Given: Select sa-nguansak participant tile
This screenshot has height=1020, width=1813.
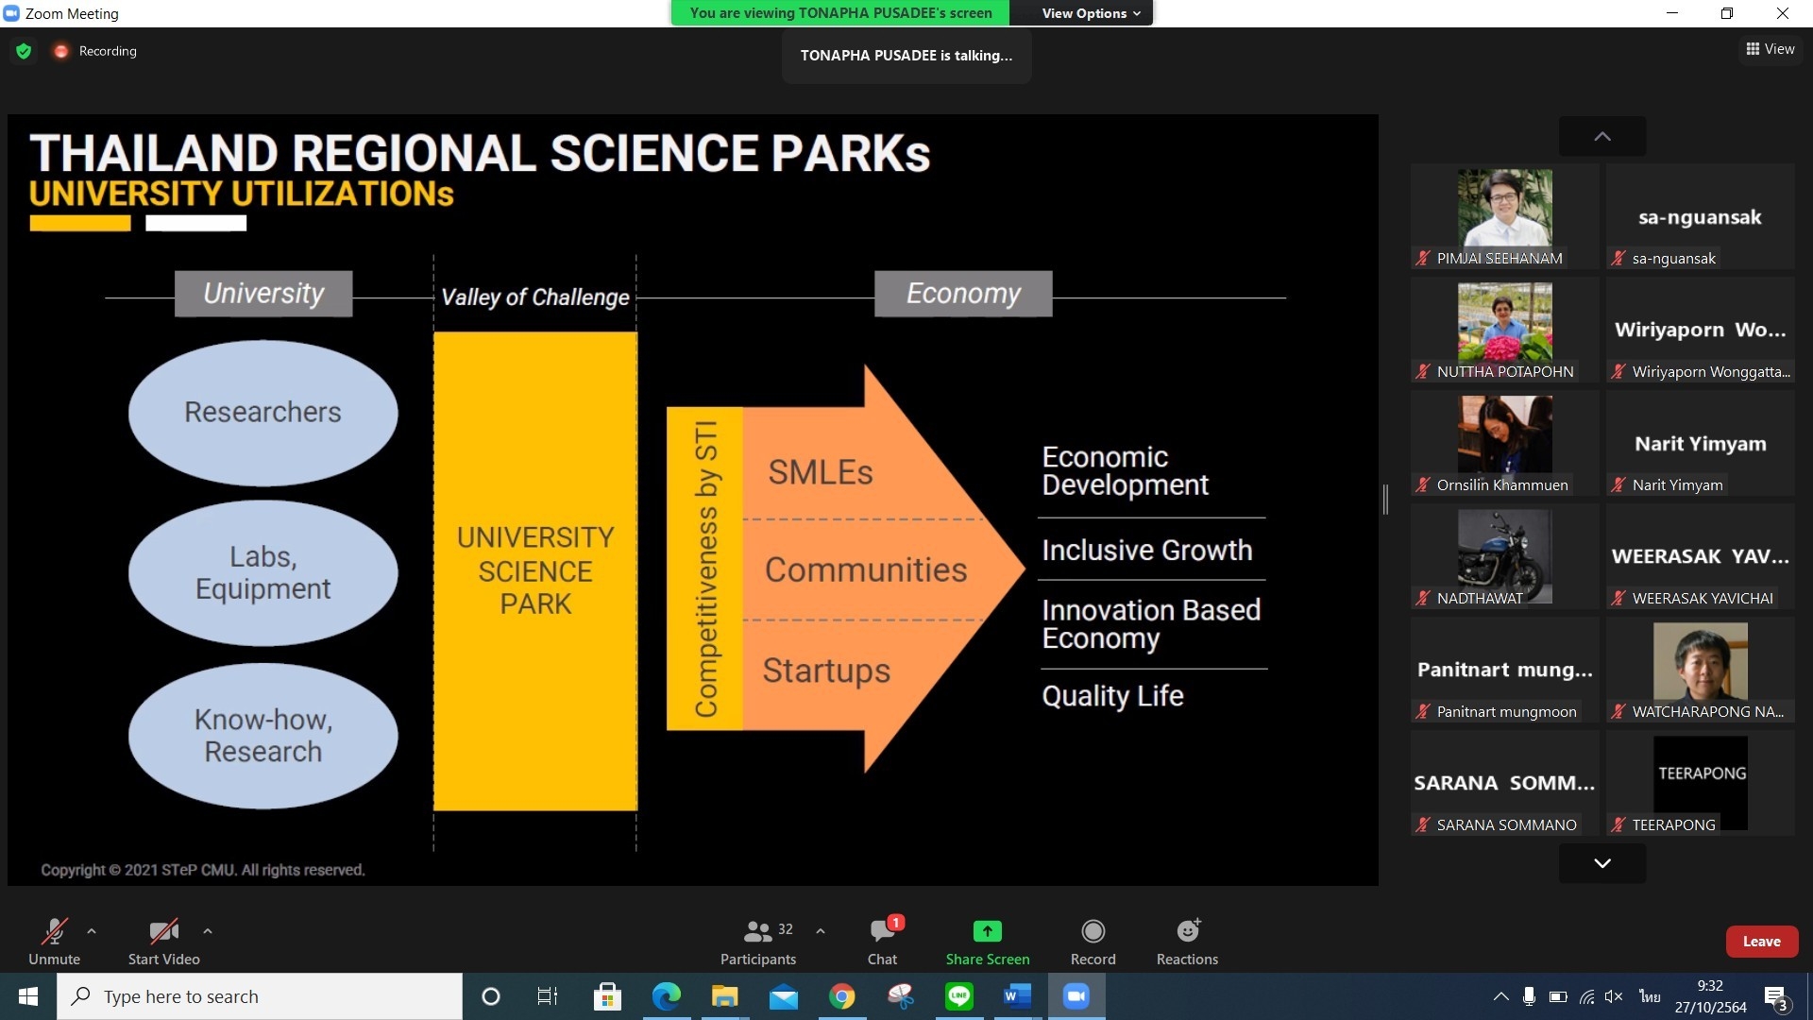Looking at the screenshot, I should click(x=1700, y=217).
